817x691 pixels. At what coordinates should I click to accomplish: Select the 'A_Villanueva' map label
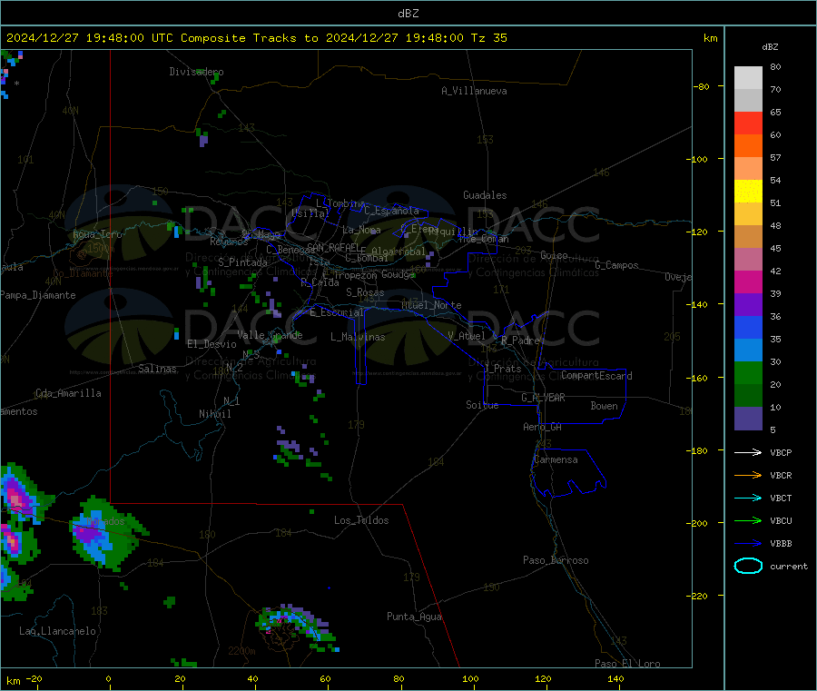pos(474,91)
